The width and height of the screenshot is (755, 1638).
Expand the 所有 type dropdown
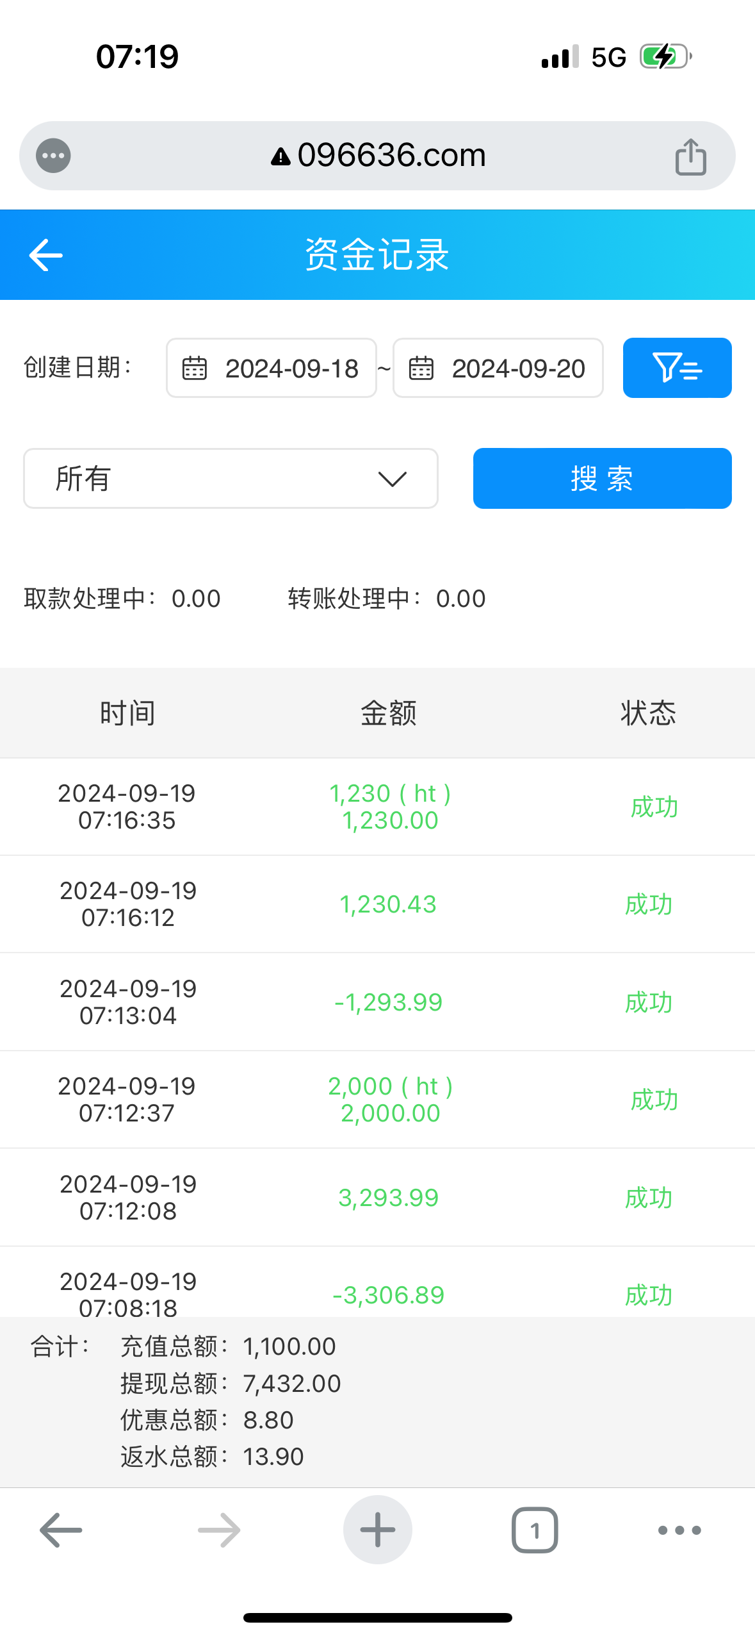[231, 478]
